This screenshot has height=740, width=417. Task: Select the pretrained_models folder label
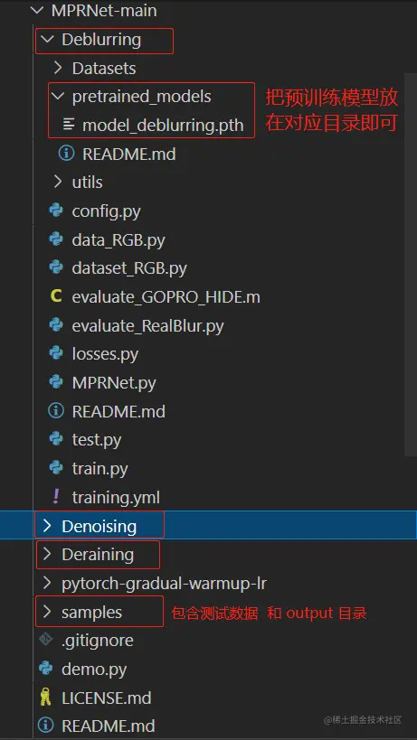point(142,97)
